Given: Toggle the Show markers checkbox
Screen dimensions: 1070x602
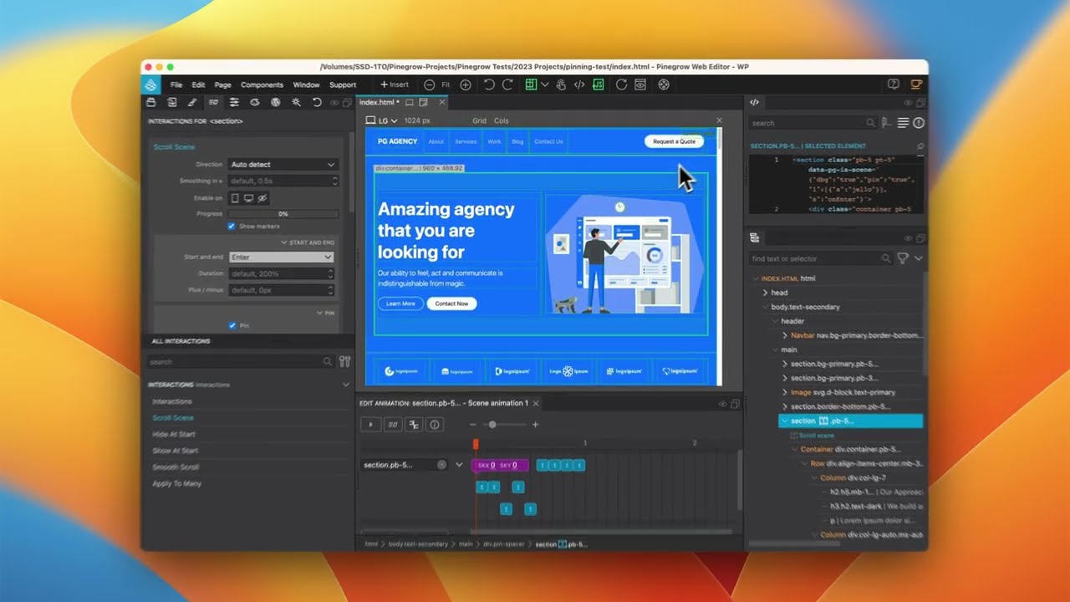Looking at the screenshot, I should [232, 227].
